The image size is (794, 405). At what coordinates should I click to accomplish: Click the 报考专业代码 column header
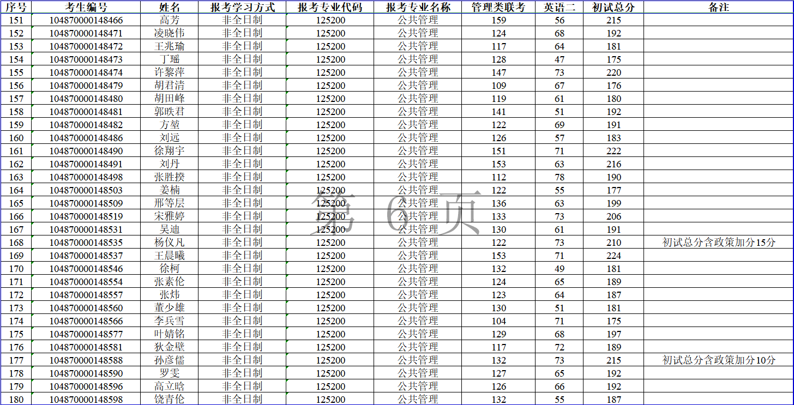(x=330, y=7)
